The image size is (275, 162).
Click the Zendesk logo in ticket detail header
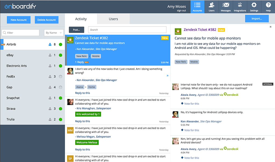[x=178, y=31]
